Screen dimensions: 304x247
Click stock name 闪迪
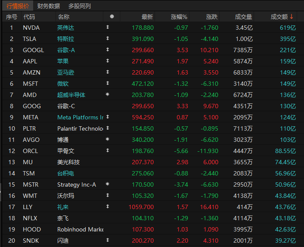coord(63,241)
